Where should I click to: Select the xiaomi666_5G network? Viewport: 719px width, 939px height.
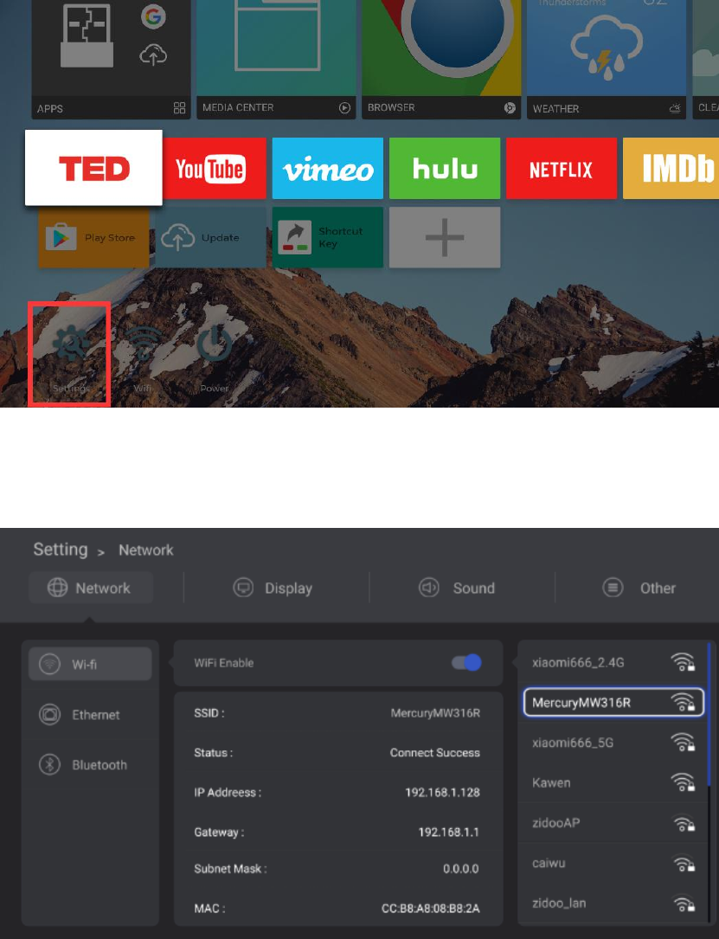point(613,743)
